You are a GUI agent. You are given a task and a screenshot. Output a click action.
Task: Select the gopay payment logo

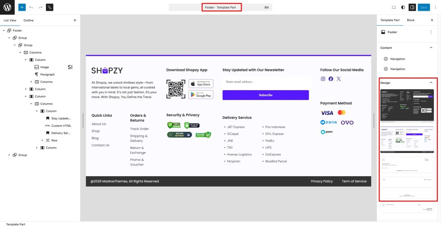coord(327,132)
